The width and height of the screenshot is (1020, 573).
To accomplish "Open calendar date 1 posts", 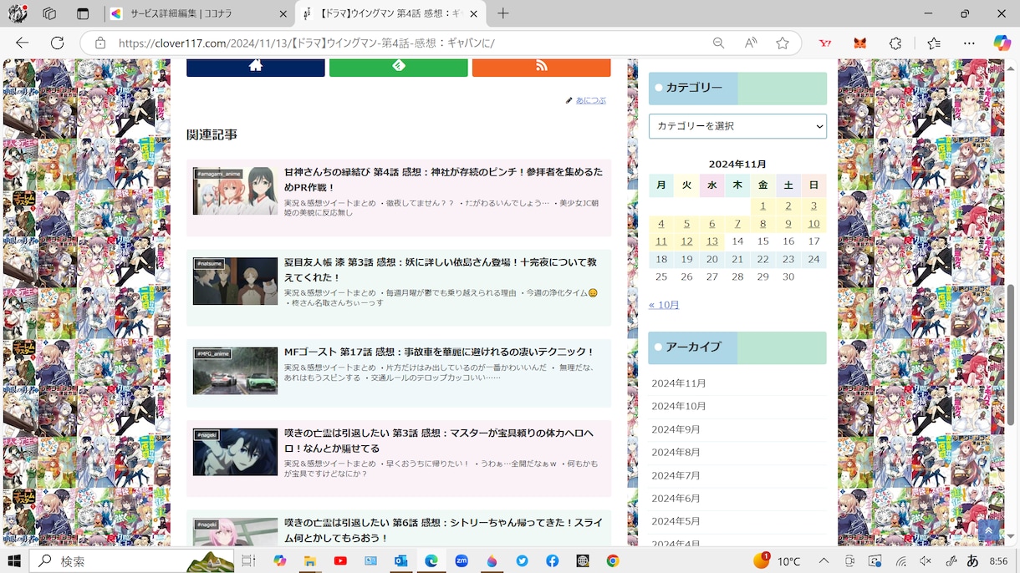I will (x=763, y=205).
